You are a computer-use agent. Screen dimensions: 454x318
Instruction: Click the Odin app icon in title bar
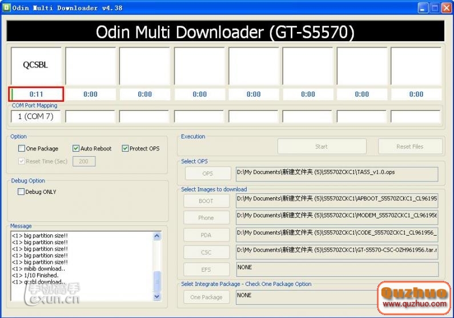pos(6,7)
